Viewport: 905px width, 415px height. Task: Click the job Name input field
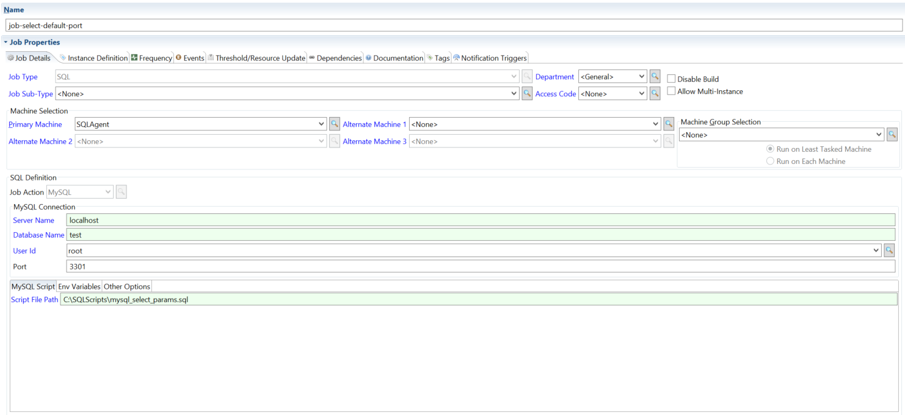click(453, 26)
